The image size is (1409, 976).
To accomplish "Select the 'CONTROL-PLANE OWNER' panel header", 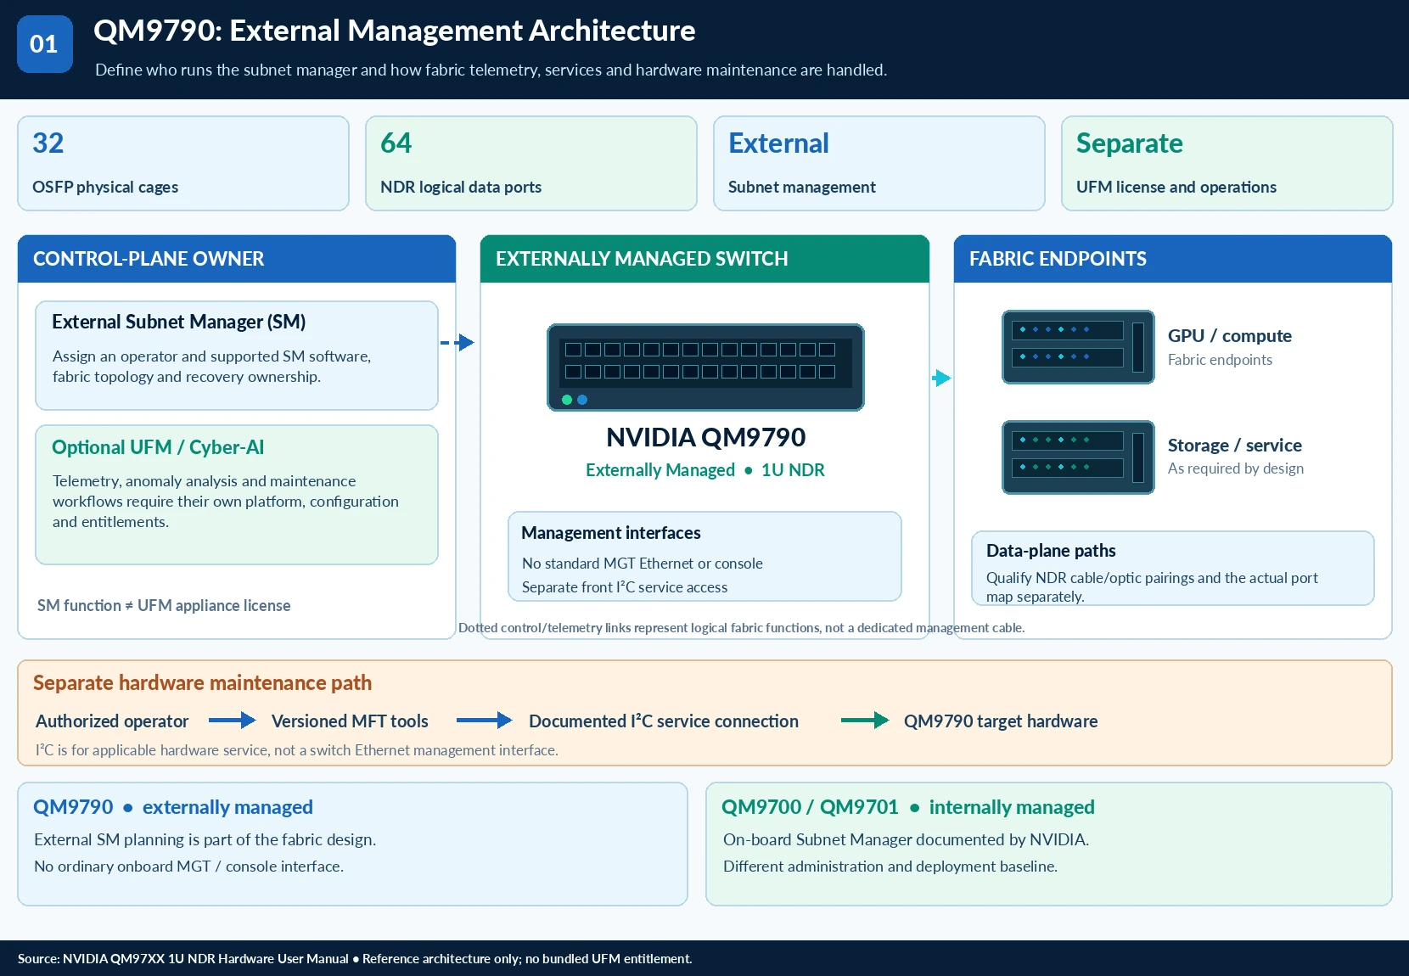I will [237, 259].
